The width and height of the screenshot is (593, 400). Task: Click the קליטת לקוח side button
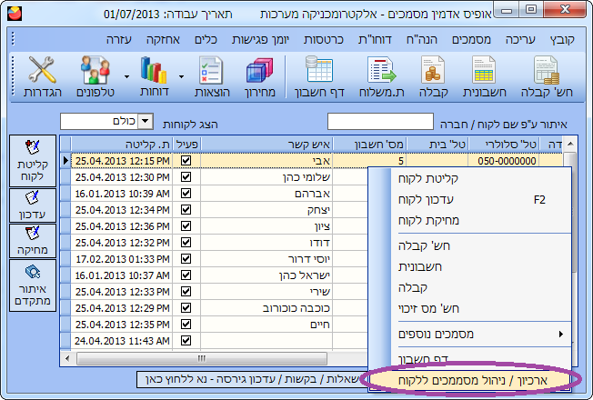pyautogui.click(x=33, y=161)
